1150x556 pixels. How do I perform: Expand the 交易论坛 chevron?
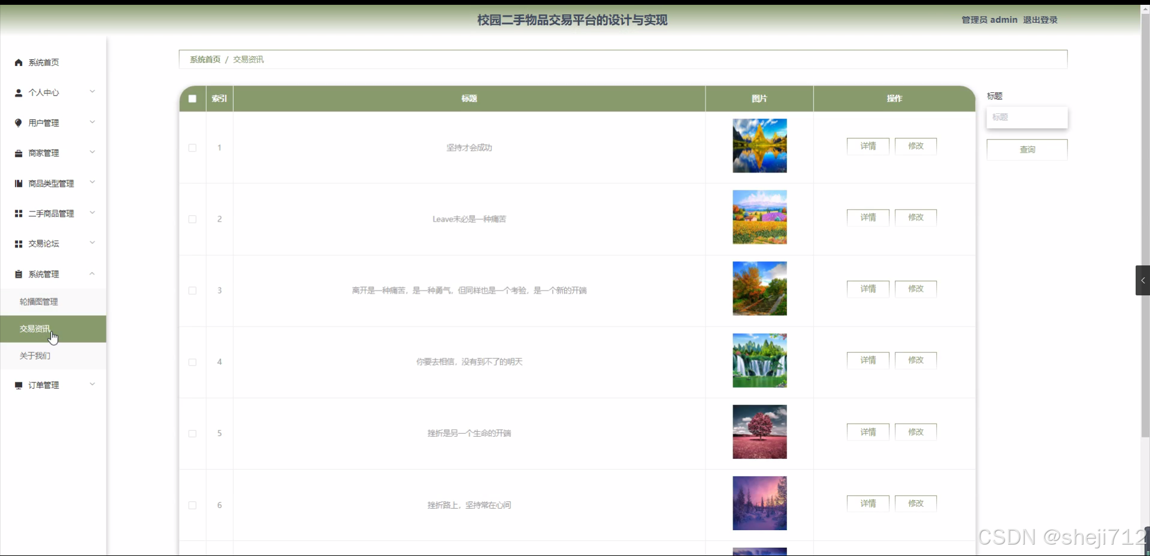(92, 243)
